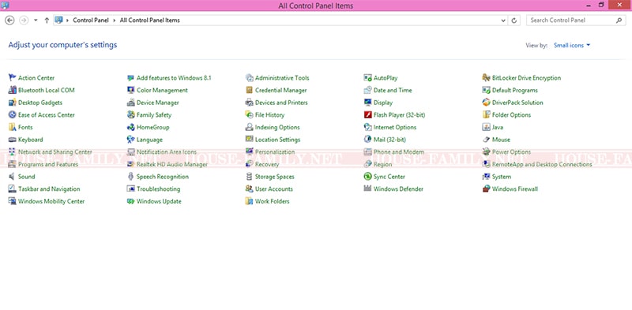Click the Sound speaker icon

[12, 177]
